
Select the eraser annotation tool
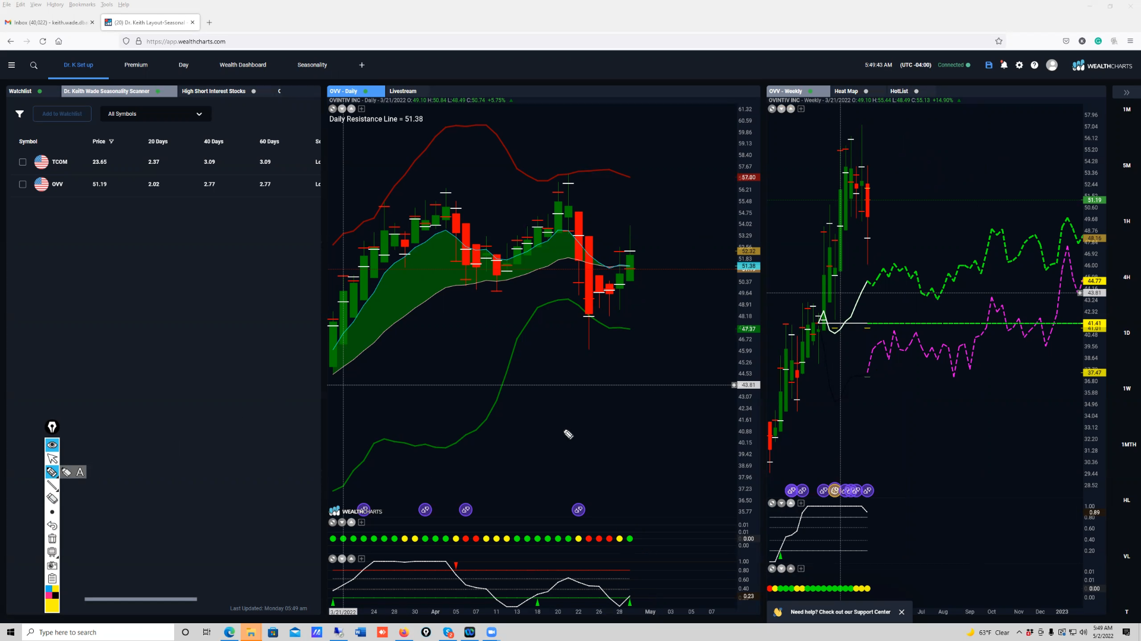(52, 499)
